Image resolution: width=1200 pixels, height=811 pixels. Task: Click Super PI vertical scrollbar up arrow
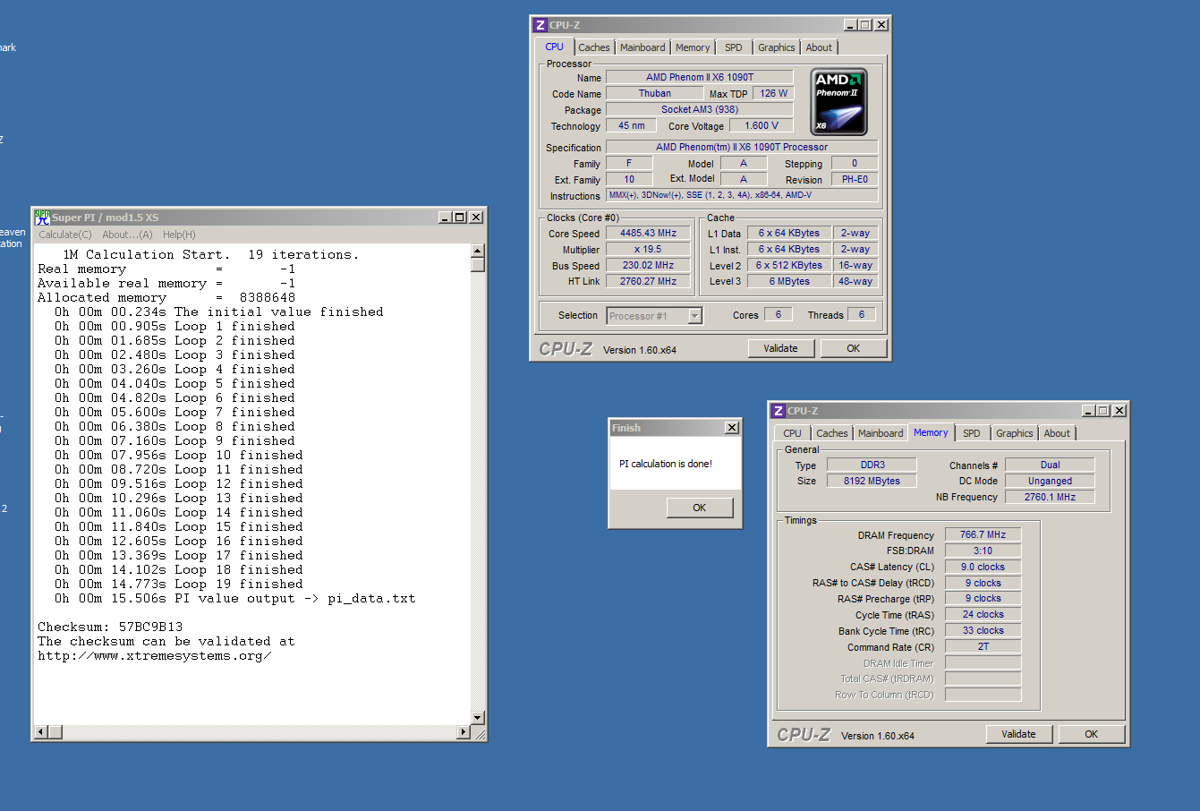tap(477, 252)
